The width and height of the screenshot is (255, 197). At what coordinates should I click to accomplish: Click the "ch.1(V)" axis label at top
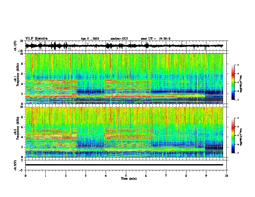click(x=15, y=46)
